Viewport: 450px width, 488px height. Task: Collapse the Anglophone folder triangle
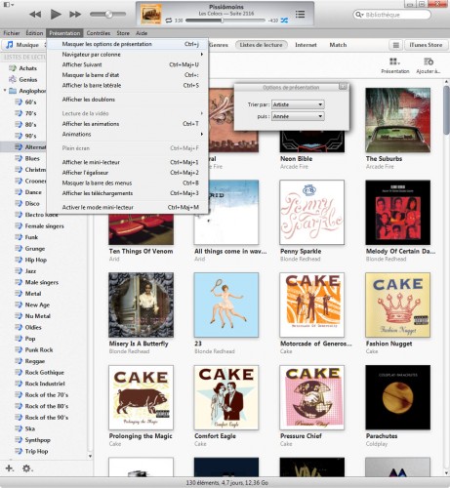click(5, 91)
